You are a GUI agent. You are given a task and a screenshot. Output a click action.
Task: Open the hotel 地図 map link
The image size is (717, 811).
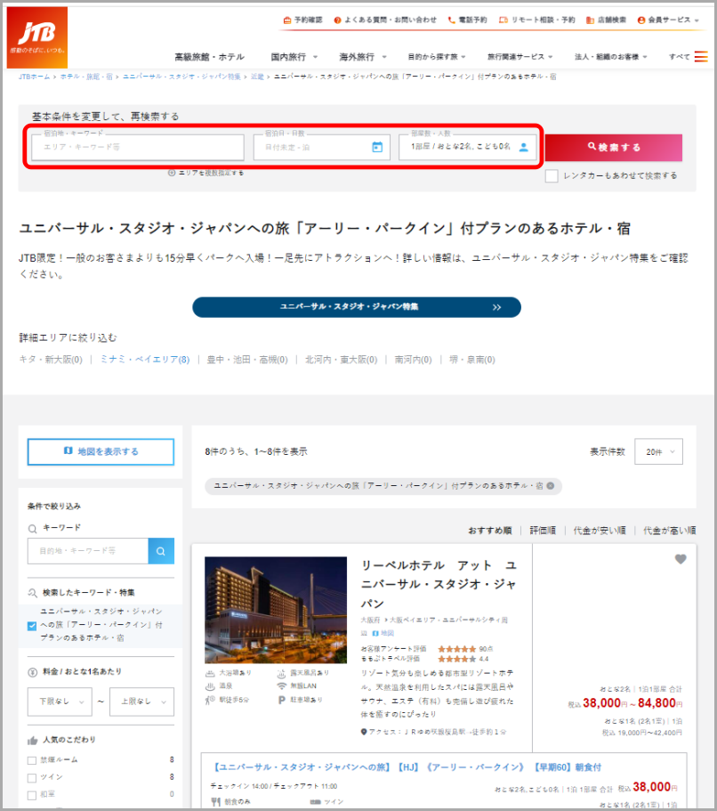[x=383, y=633]
